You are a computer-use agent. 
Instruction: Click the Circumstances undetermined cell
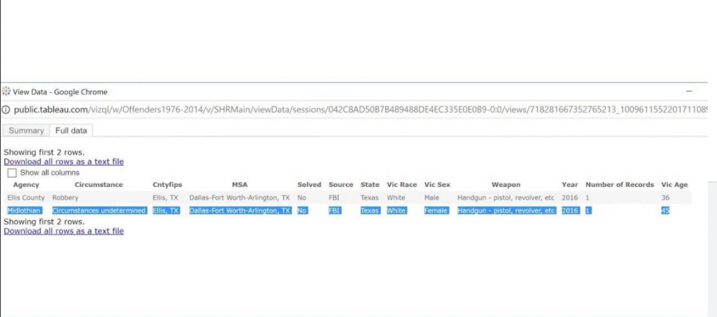(99, 211)
